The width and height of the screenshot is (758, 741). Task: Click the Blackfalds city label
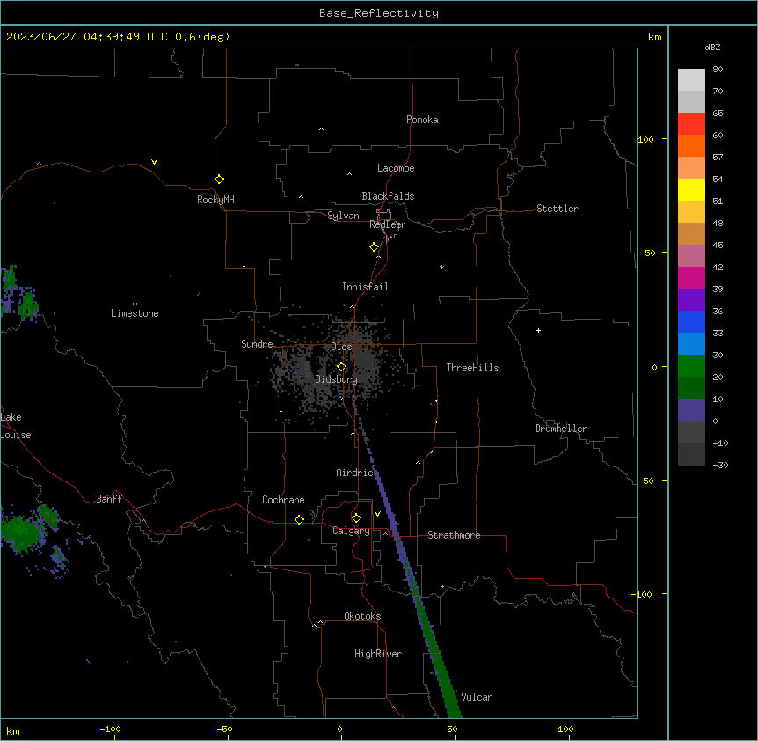click(388, 196)
